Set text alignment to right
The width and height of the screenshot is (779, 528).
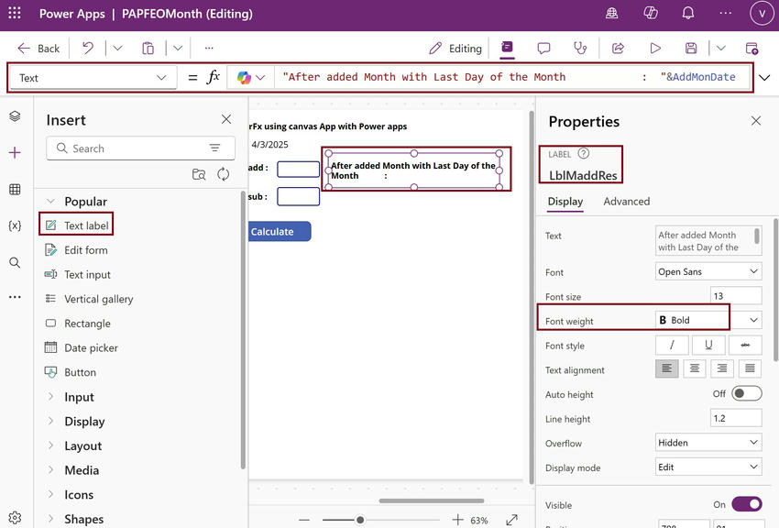click(722, 368)
